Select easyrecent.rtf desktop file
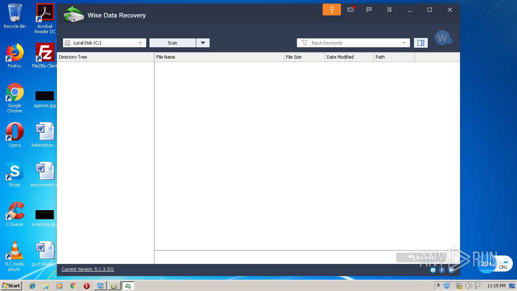This screenshot has height=291, width=517. tap(45, 175)
